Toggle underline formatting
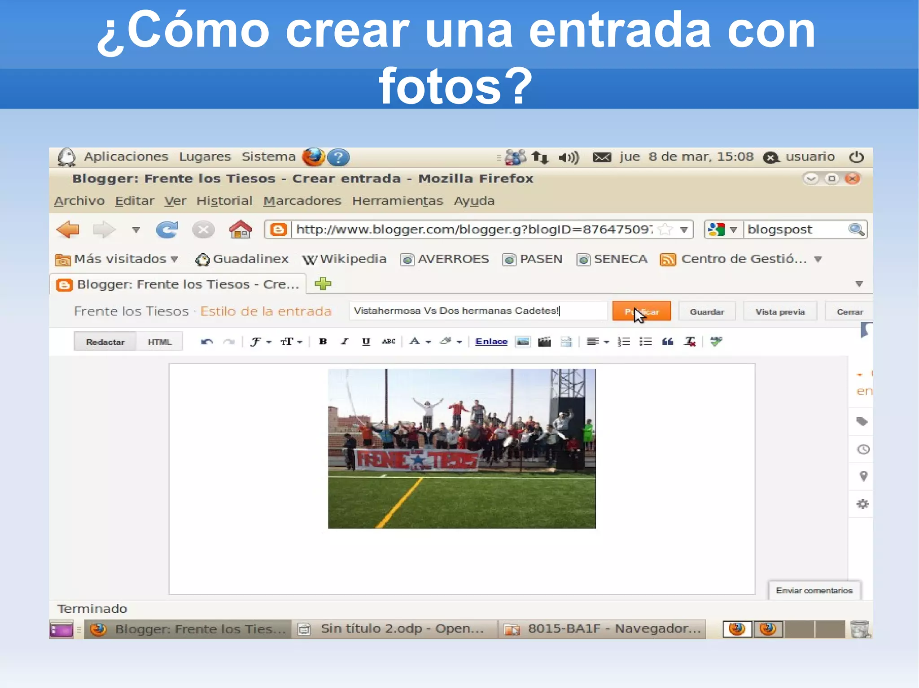Image resolution: width=919 pixels, height=688 pixels. [366, 342]
